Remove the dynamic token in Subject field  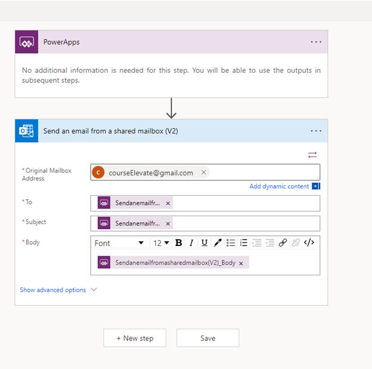(x=168, y=224)
